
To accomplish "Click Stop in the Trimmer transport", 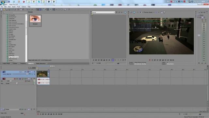I will point(104,60).
